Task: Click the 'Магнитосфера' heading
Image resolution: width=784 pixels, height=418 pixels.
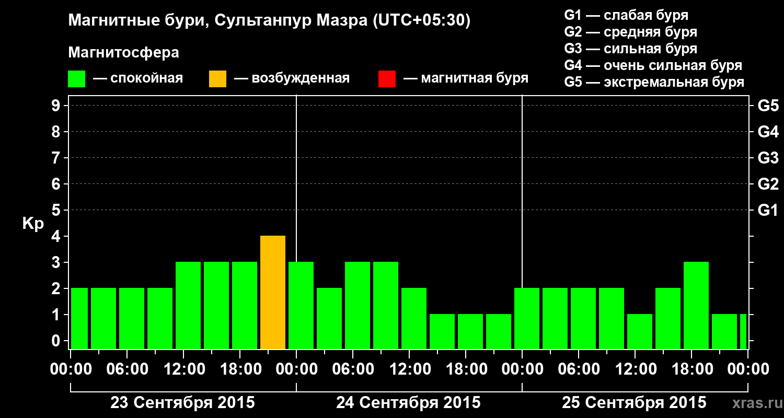Action: click(x=124, y=53)
